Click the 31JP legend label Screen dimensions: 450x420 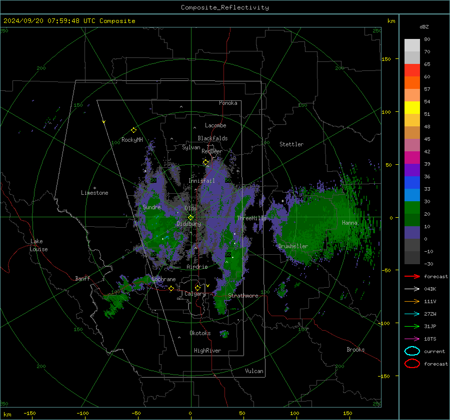point(430,326)
